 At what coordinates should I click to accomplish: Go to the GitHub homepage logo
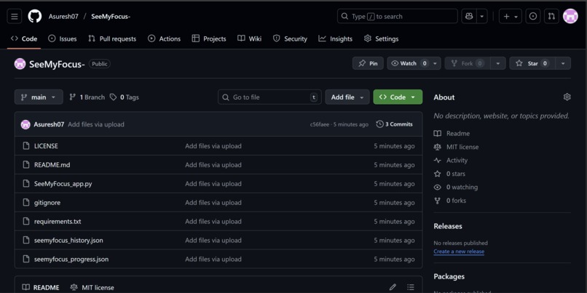tap(35, 17)
